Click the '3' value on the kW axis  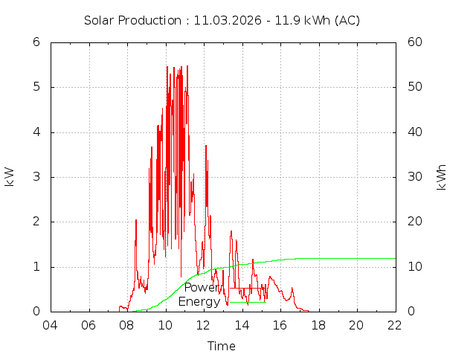click(36, 177)
